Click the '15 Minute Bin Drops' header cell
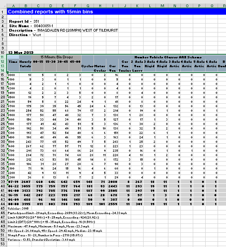 coord(56,57)
